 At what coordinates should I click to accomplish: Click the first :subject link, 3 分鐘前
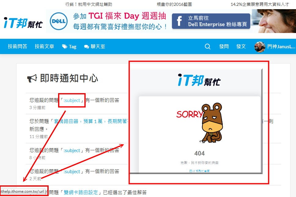point(72,100)
